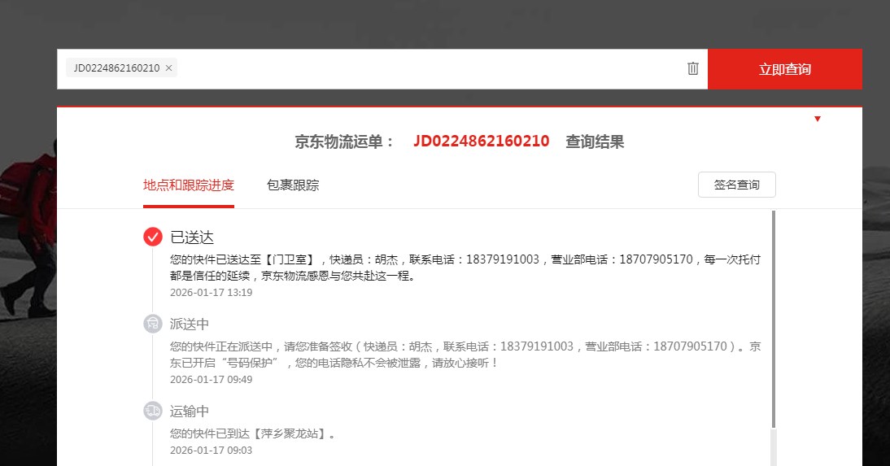Switch to the 包裹跟踪 tab
This screenshot has height=466, width=890.
(x=293, y=185)
